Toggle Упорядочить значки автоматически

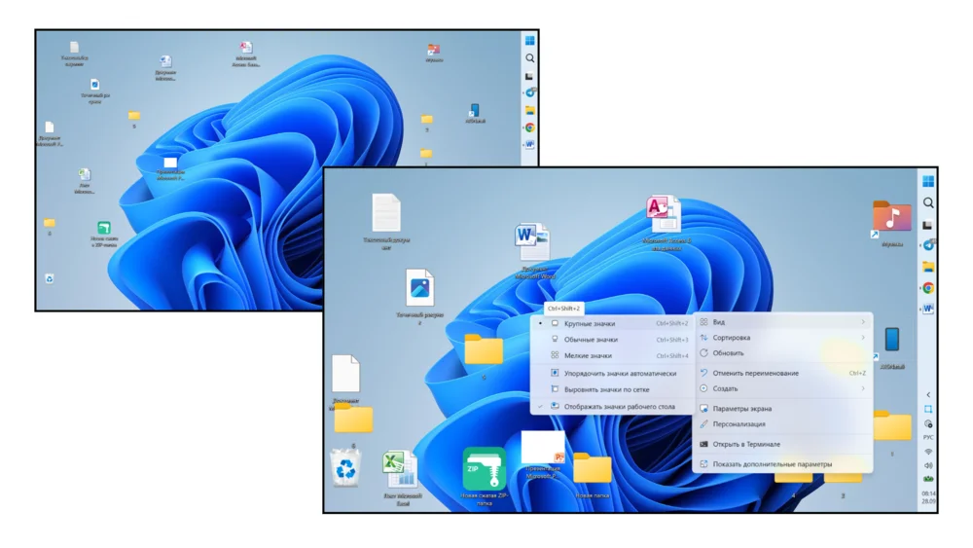pyautogui.click(x=613, y=374)
